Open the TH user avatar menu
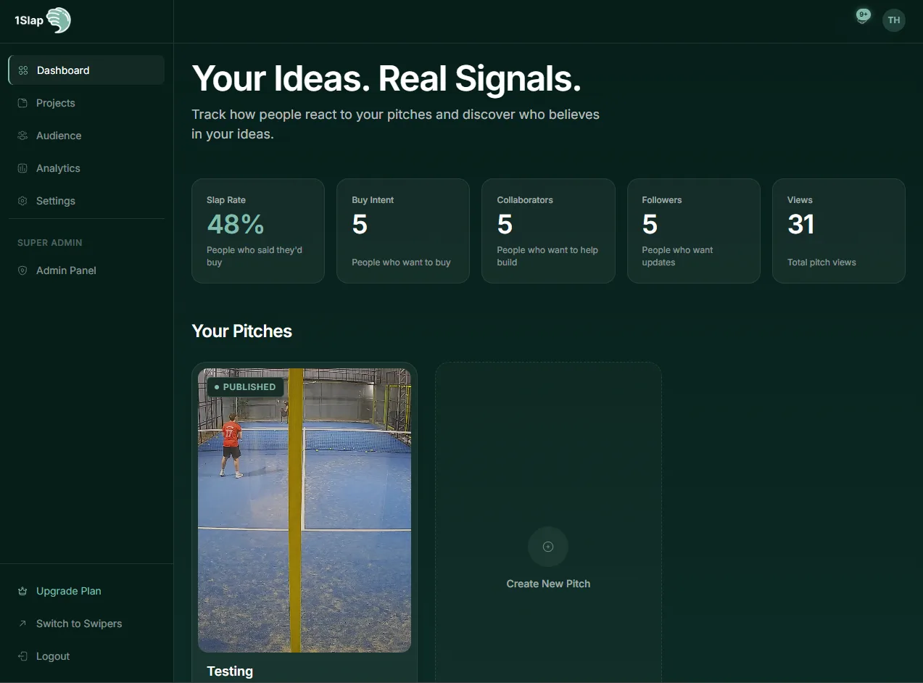 click(894, 20)
